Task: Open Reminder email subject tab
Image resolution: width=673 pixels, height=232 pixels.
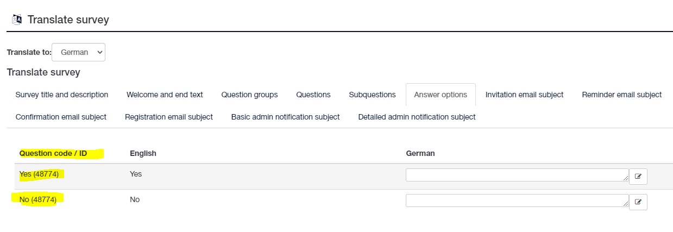Action: coord(621,95)
